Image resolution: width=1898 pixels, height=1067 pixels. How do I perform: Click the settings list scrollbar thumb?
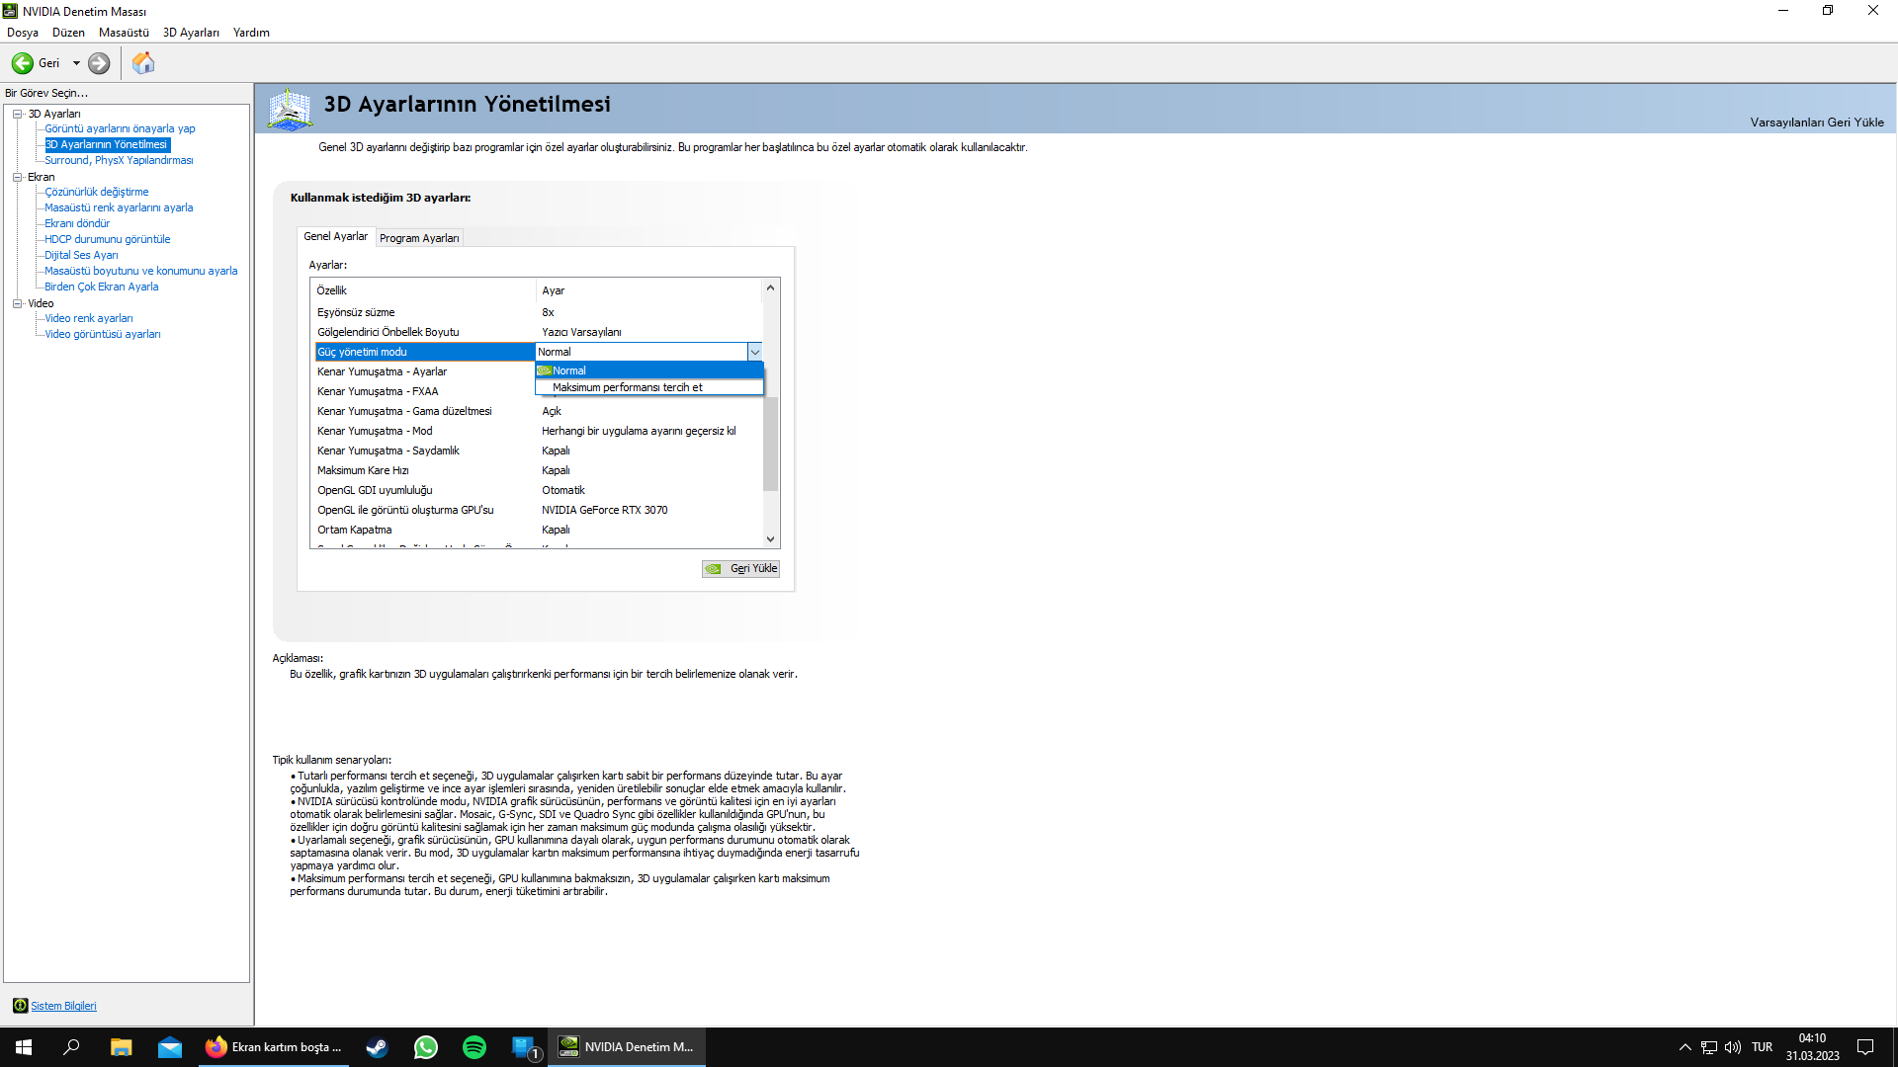pos(771,443)
